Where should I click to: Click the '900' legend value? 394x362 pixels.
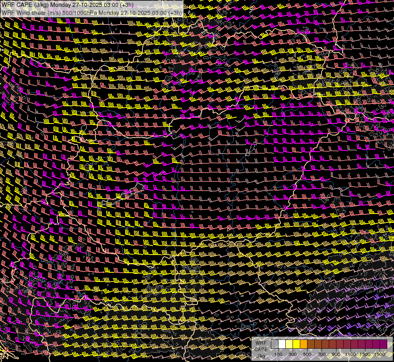[336, 354]
